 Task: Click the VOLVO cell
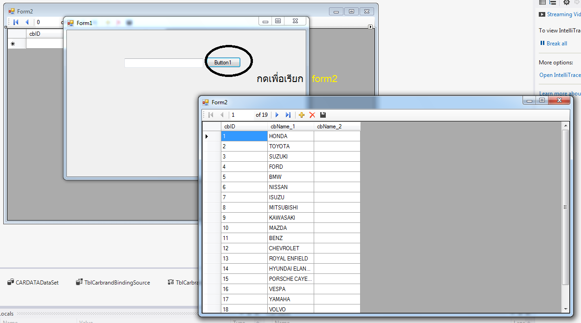pyautogui.click(x=291, y=309)
